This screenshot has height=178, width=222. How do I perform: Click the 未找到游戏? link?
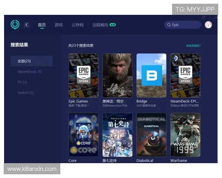(194, 46)
